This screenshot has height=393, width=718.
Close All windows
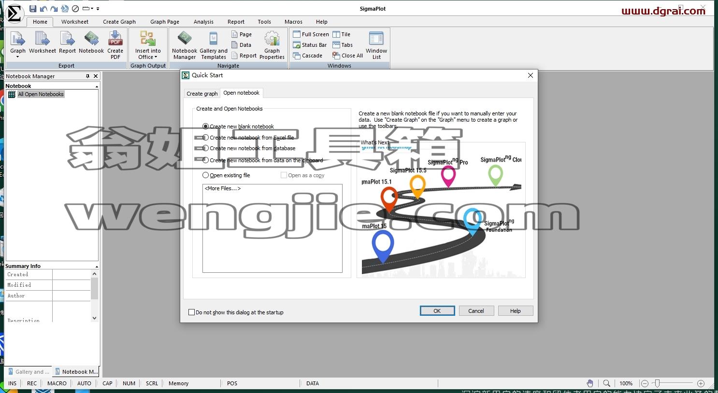tap(347, 56)
